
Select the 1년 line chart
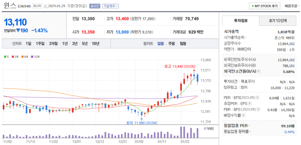point(65,44)
